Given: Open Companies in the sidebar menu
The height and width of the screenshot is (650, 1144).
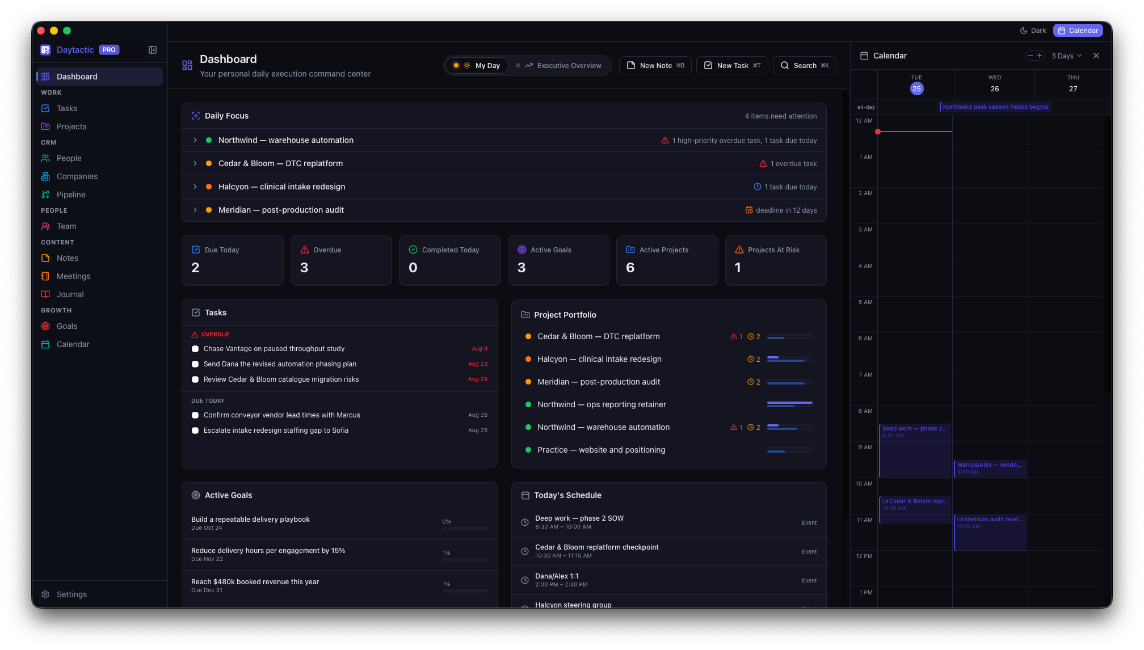Looking at the screenshot, I should [100, 176].
